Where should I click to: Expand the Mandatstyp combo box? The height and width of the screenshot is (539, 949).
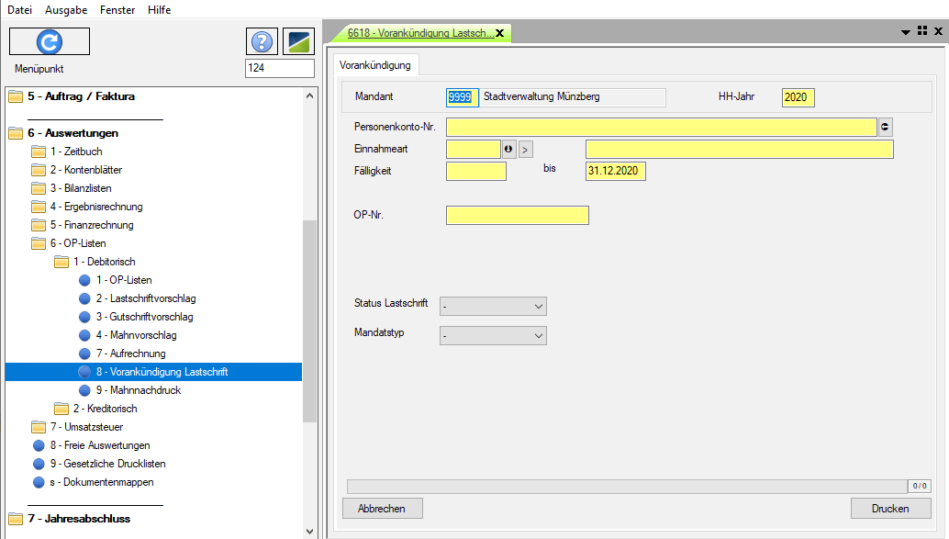coord(493,336)
